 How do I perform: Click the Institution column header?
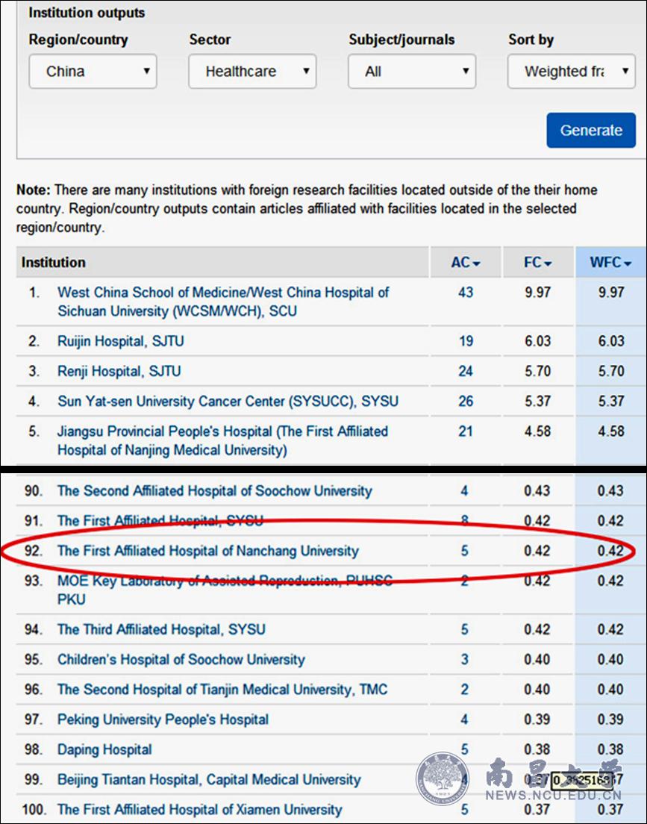[54, 263]
